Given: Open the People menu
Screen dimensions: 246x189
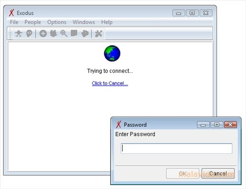Looking at the screenshot, I should [x=33, y=22].
